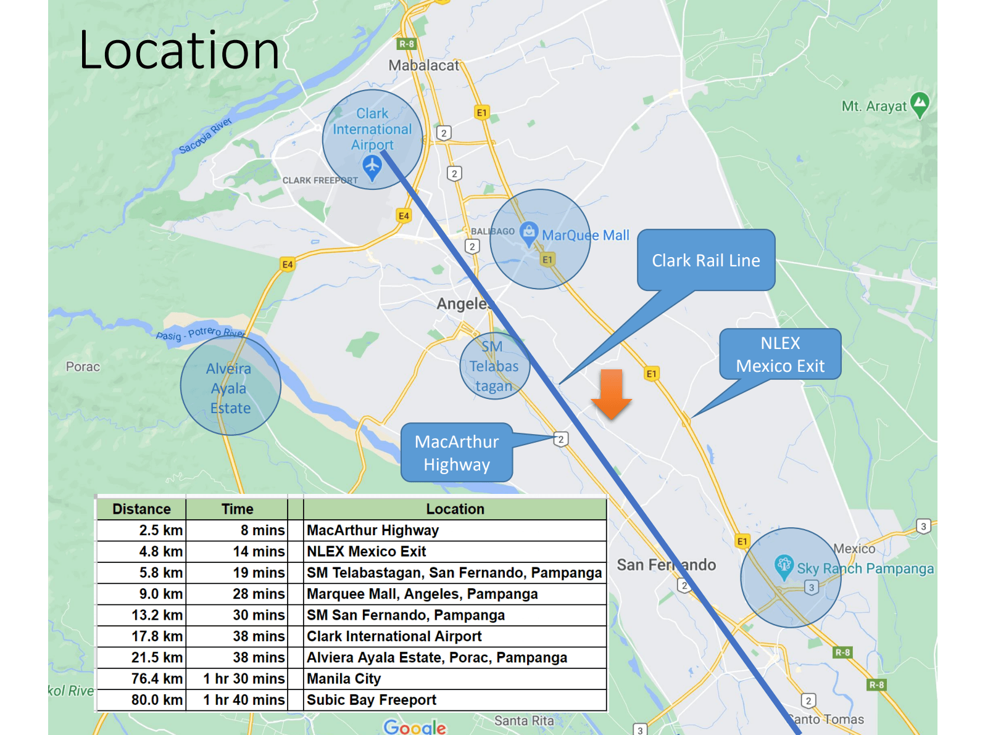Click the Distance column header
Viewport: 985px width, 735px height.
(141, 509)
